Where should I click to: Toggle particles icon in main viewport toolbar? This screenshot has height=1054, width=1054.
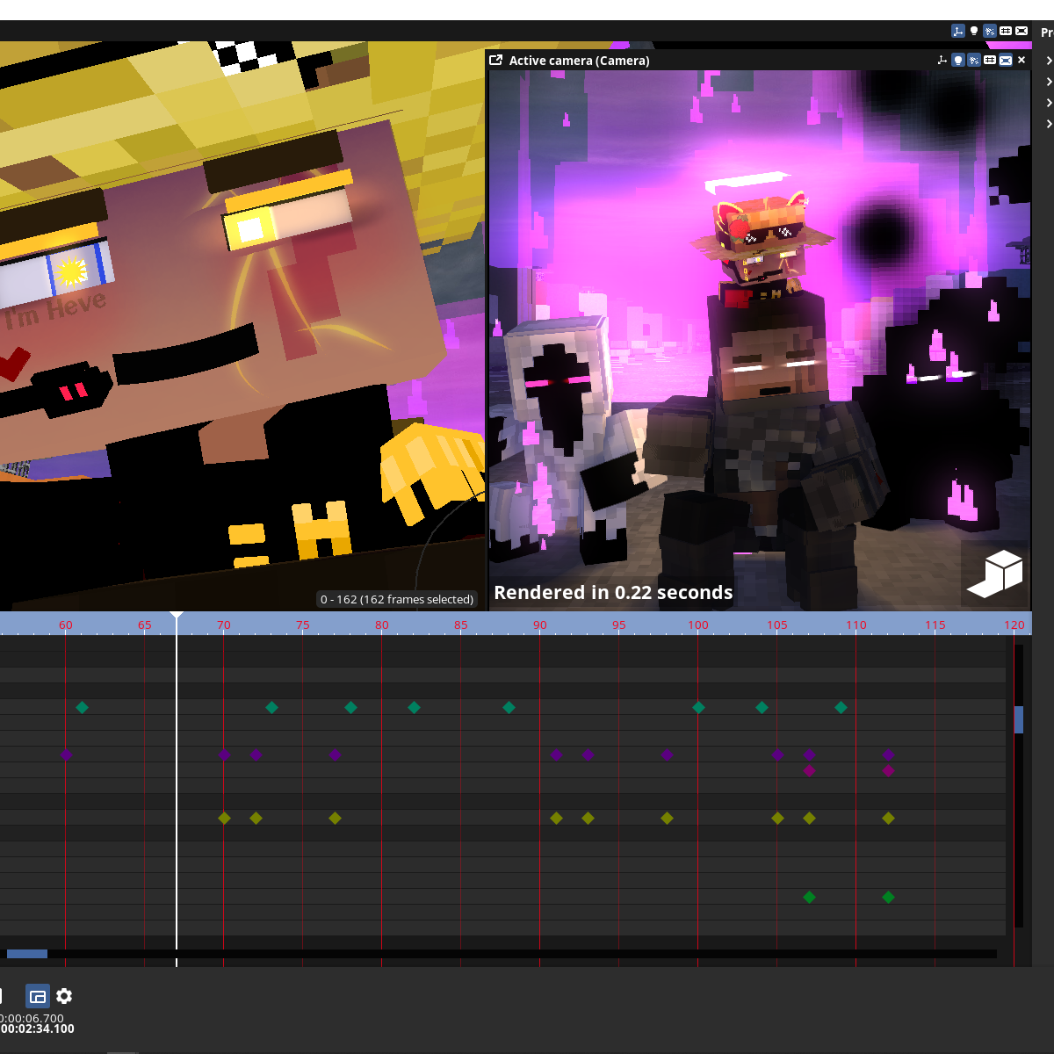pyautogui.click(x=990, y=31)
